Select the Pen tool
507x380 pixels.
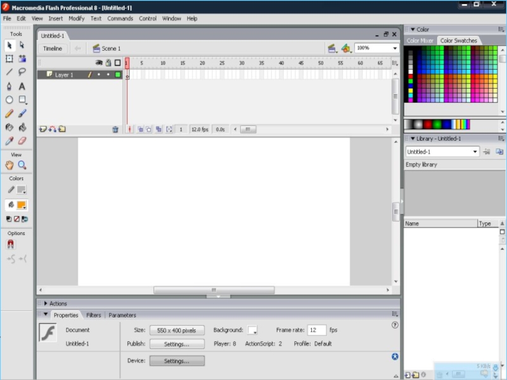10,86
